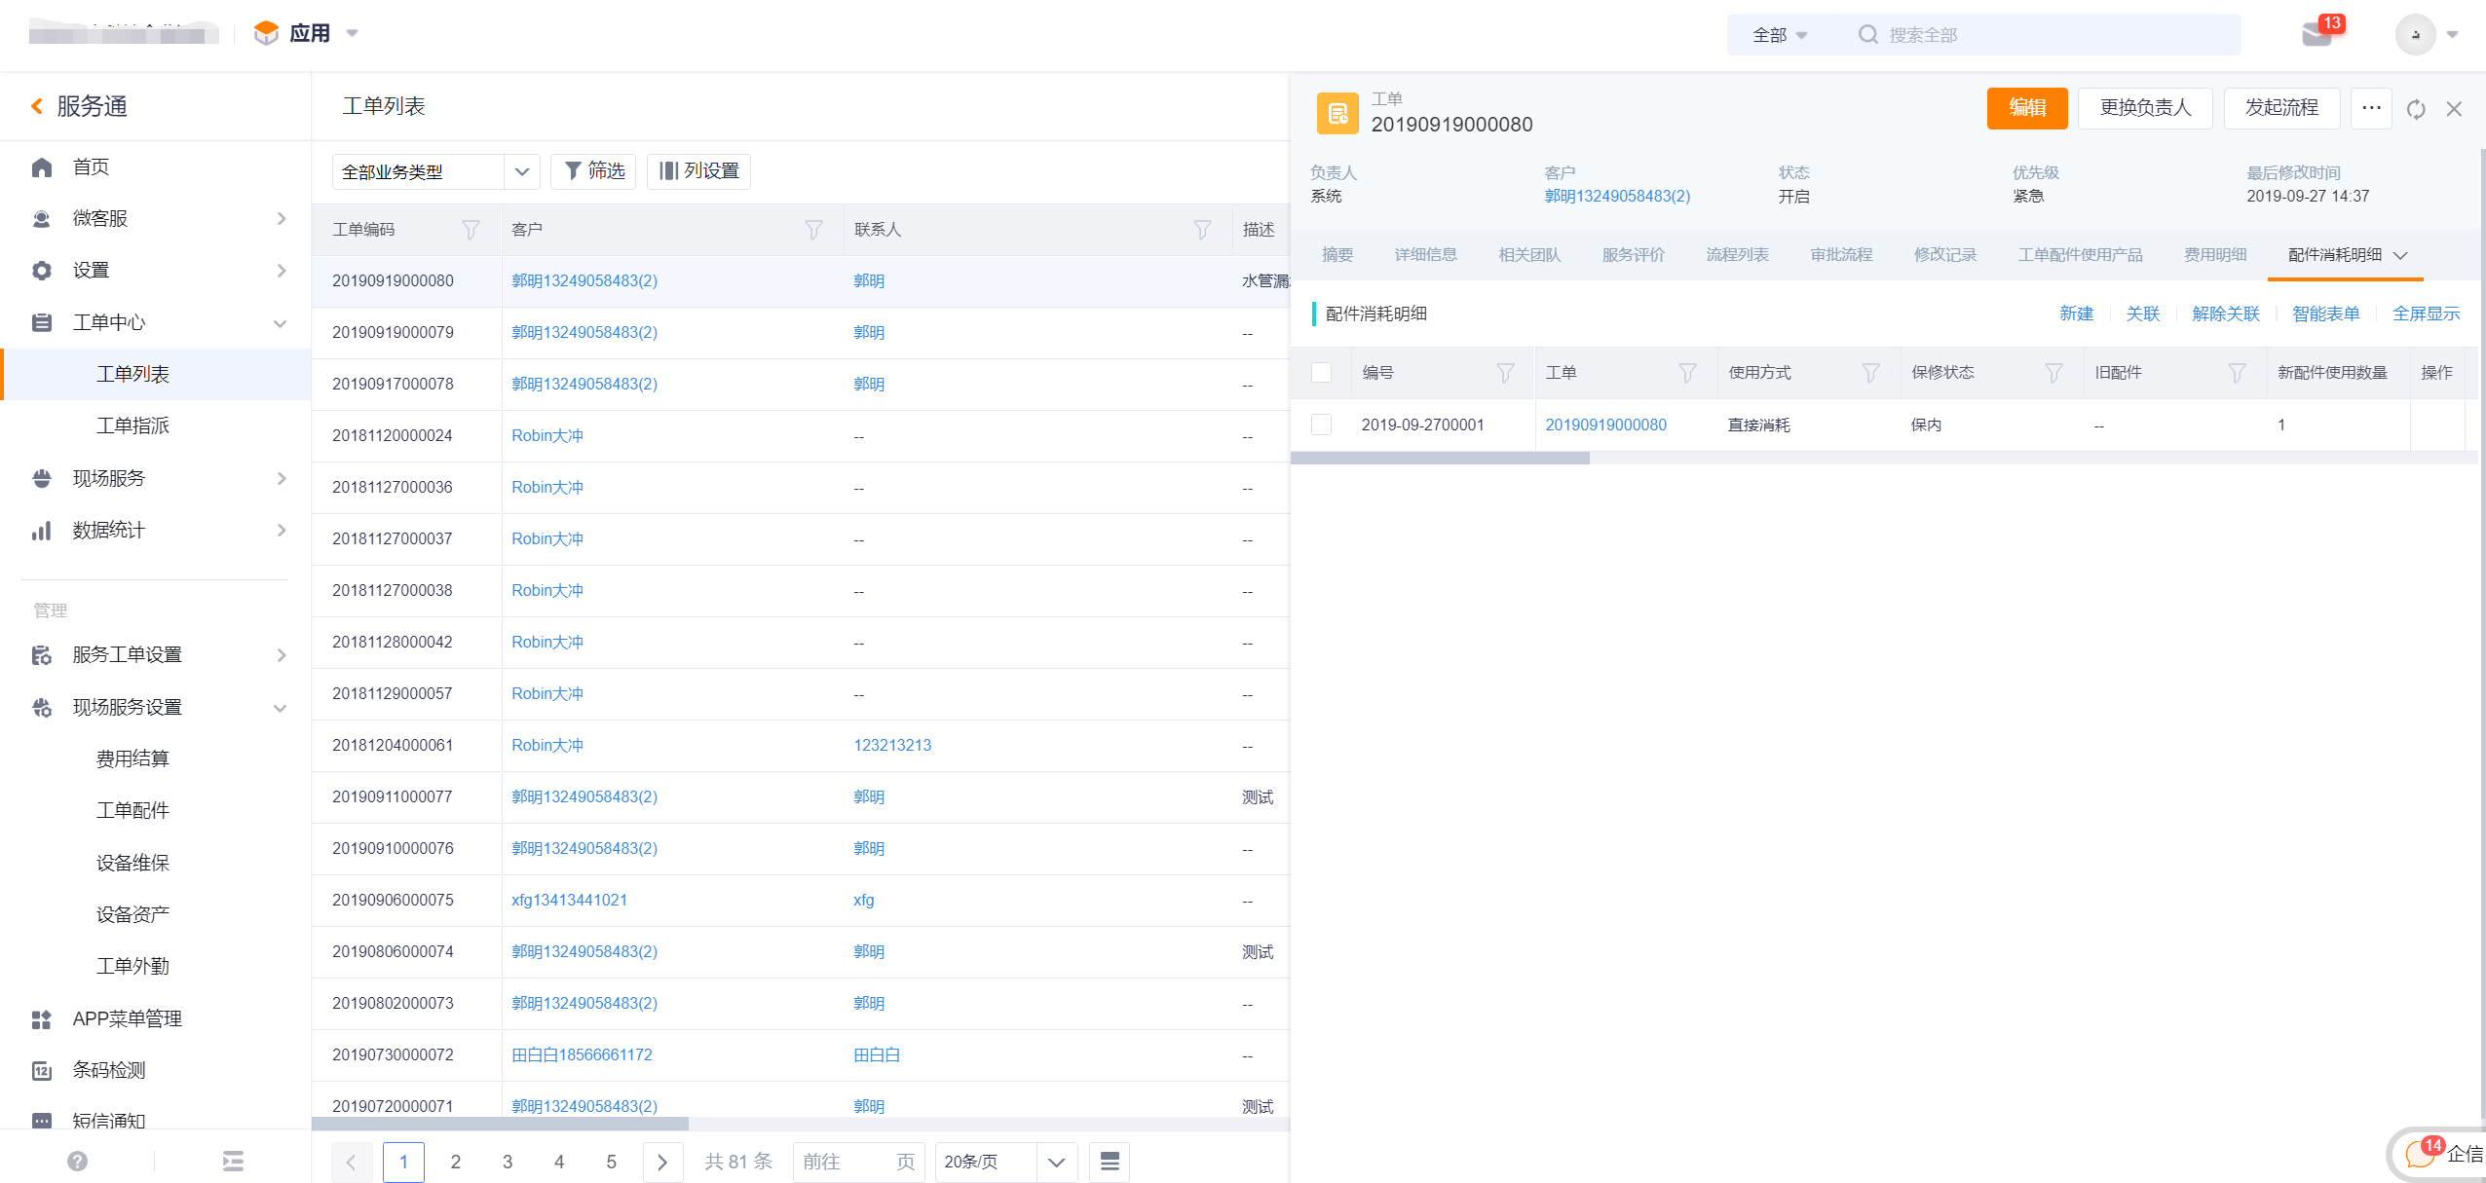The width and height of the screenshot is (2486, 1183).
Task: Click the work order list horizontal scrollbar
Action: (x=500, y=1124)
